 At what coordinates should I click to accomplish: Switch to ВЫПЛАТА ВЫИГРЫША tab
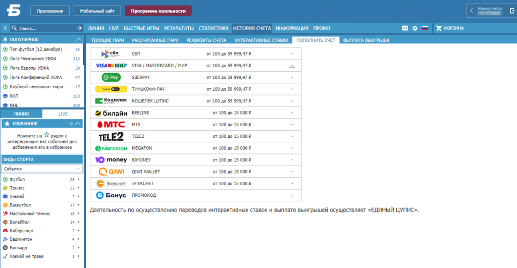(x=367, y=40)
